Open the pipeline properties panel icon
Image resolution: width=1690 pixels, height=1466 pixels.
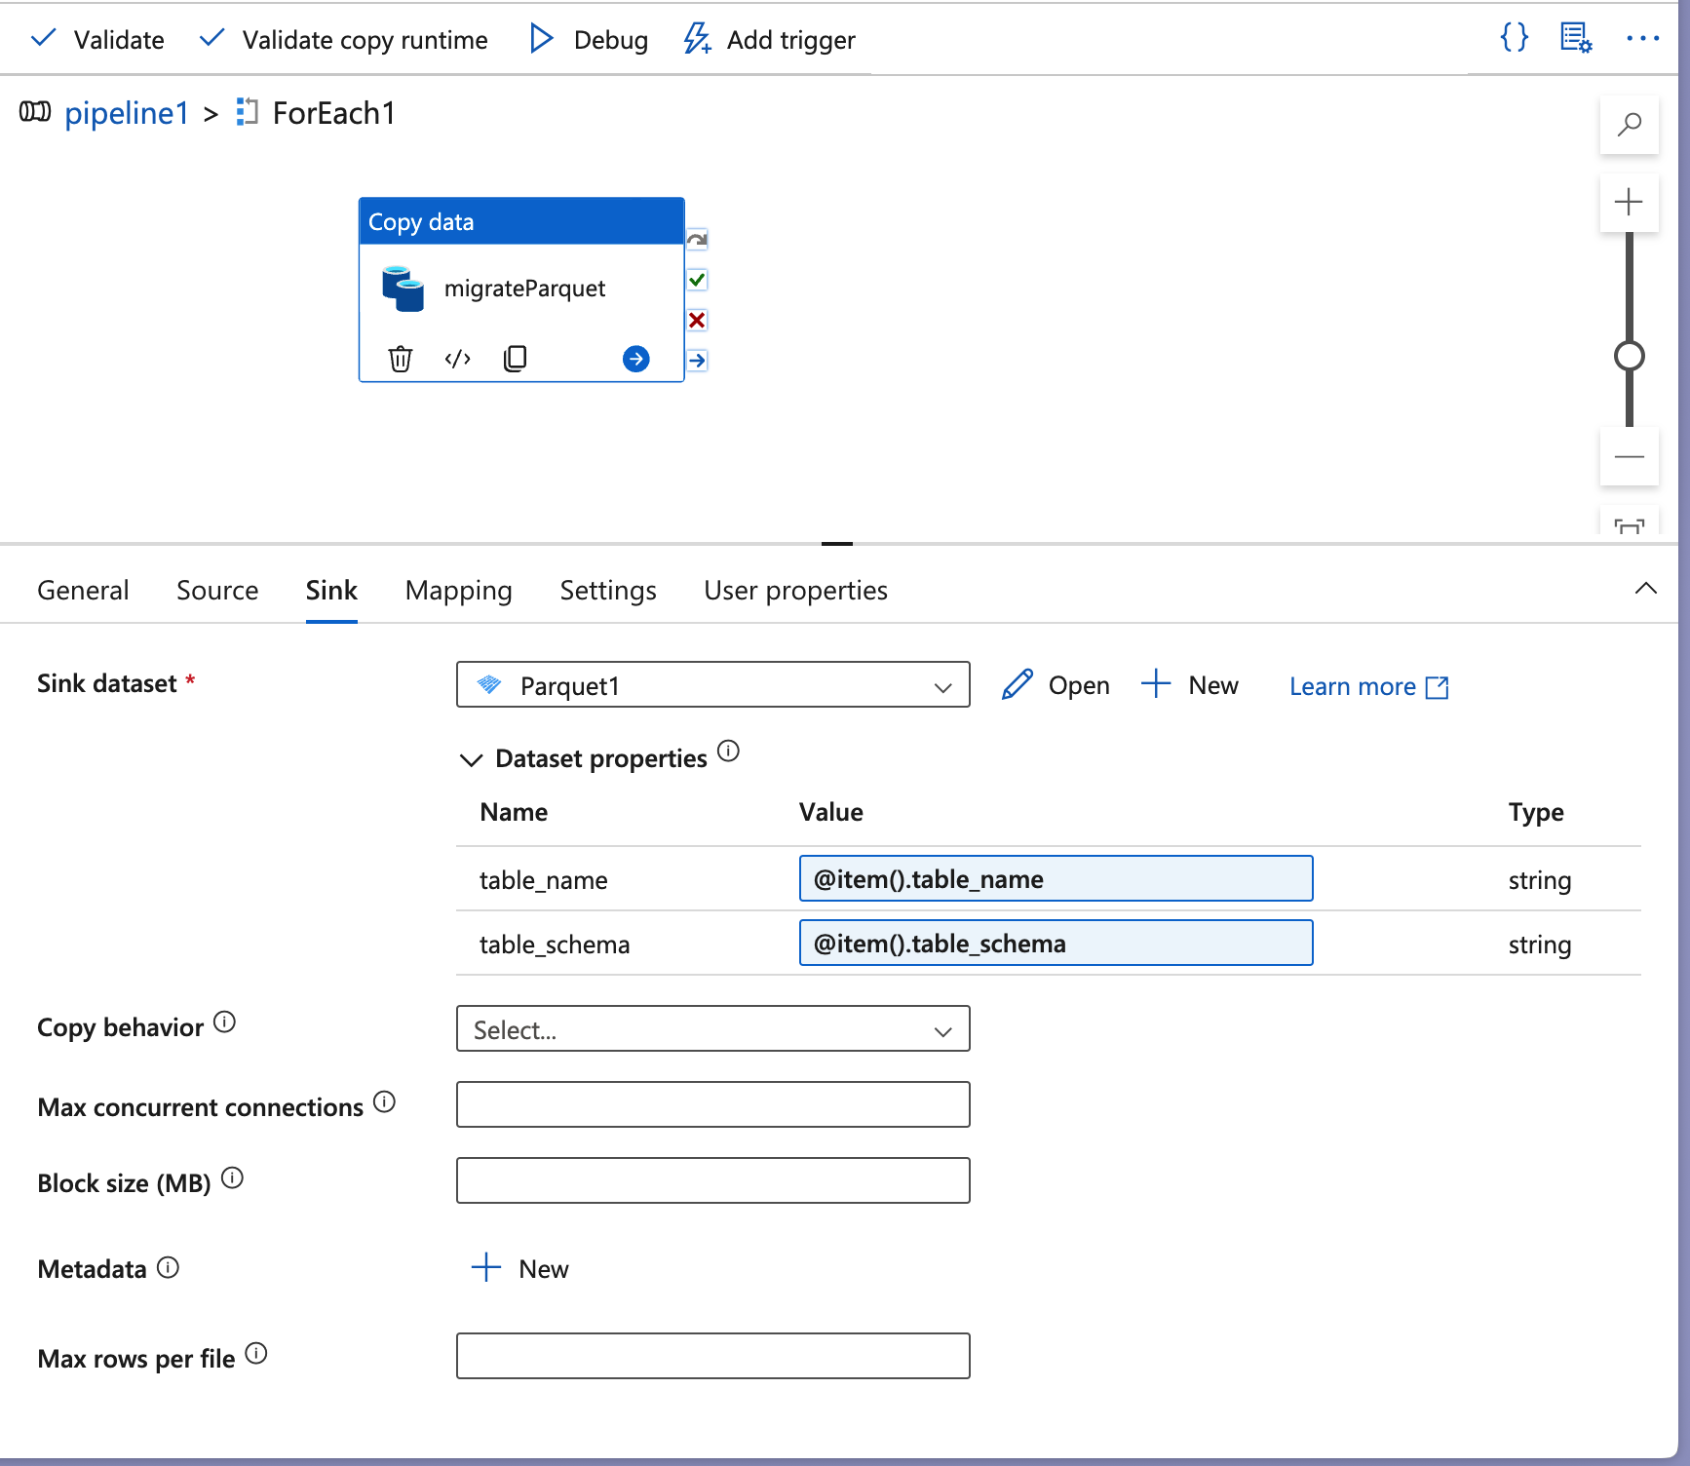(x=1576, y=38)
